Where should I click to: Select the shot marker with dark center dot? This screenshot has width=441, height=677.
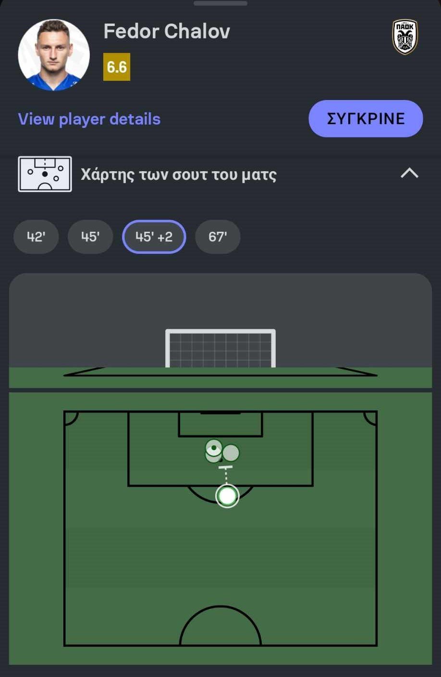tap(214, 447)
